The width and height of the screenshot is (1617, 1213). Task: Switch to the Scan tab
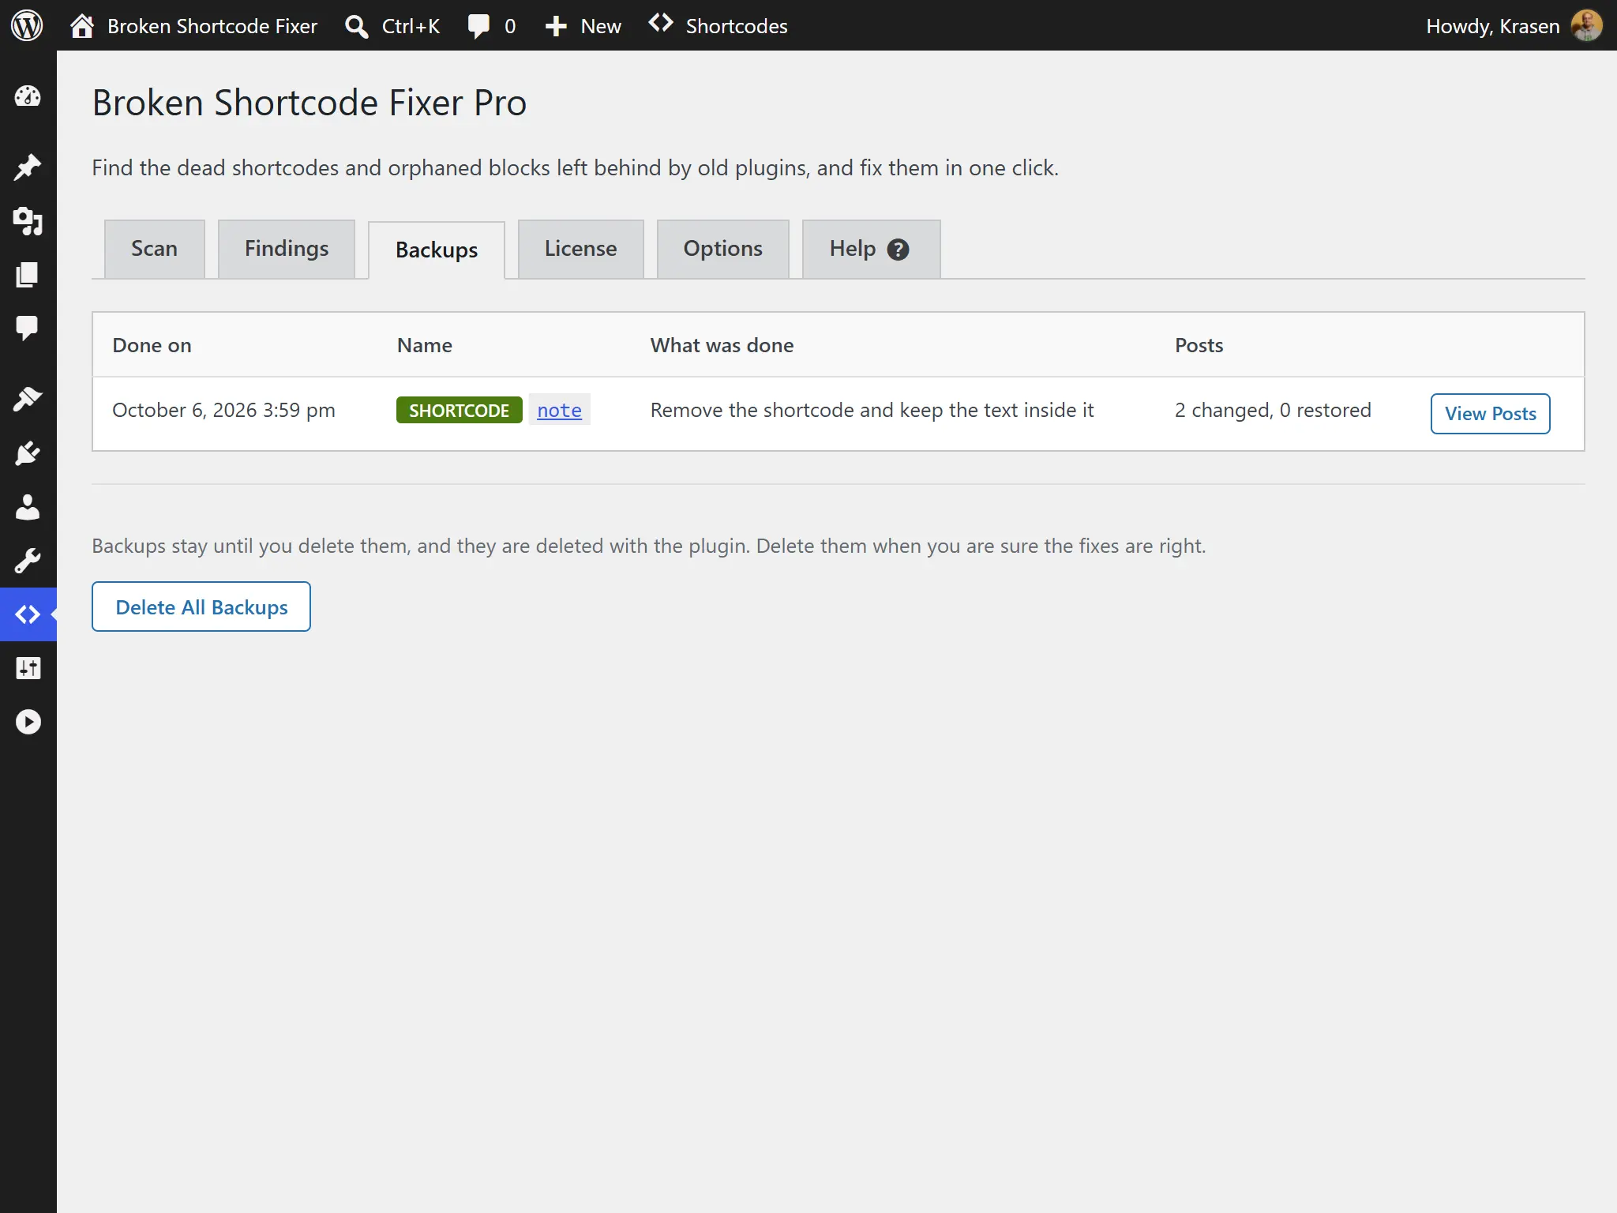(x=154, y=249)
